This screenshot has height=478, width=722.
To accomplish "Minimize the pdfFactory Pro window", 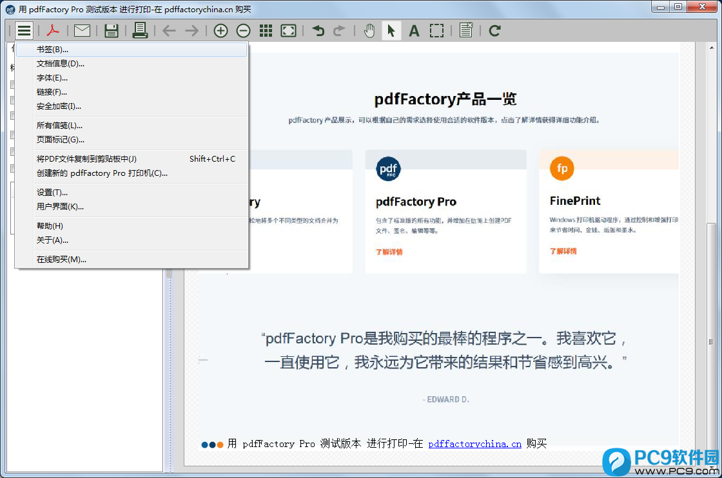I will click(661, 7).
